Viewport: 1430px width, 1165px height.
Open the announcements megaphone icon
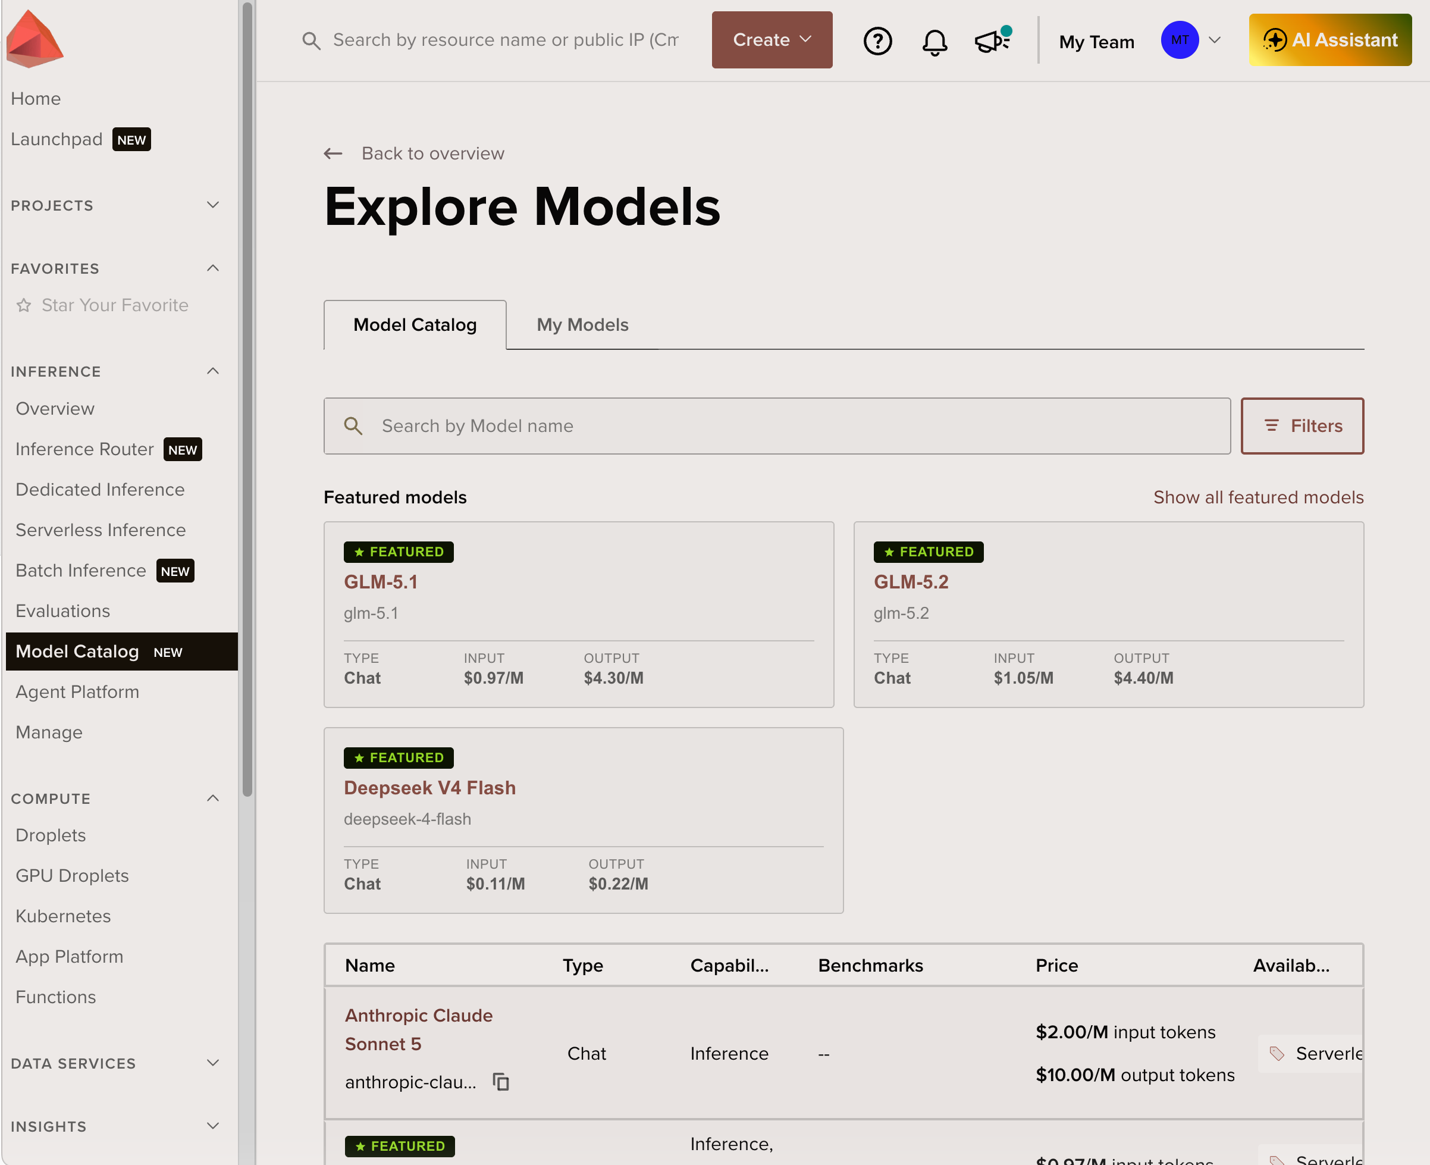click(993, 40)
